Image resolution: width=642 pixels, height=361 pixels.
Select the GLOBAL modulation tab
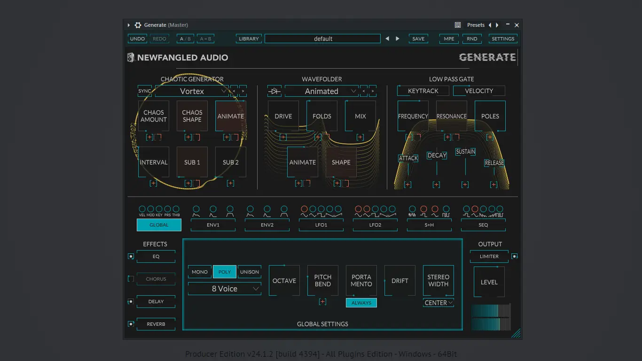[x=158, y=225]
